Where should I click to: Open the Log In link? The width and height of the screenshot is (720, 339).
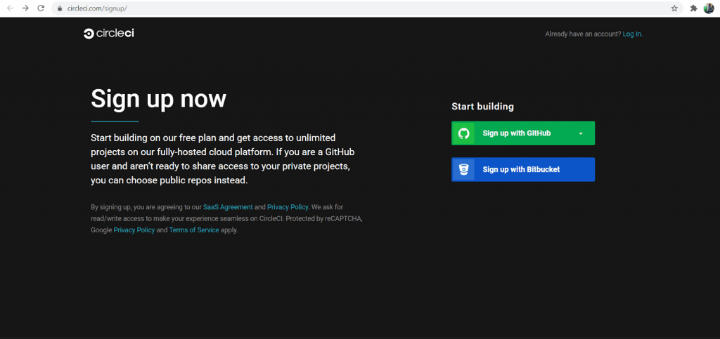[632, 34]
